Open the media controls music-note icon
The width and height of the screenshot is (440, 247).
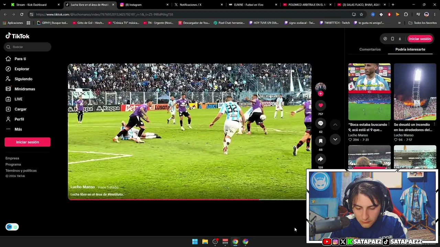pyautogui.click(x=418, y=14)
